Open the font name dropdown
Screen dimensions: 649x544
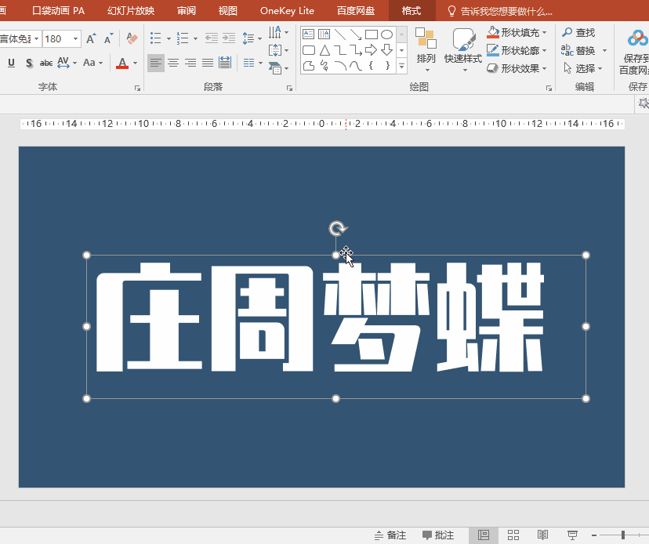pyautogui.click(x=35, y=38)
